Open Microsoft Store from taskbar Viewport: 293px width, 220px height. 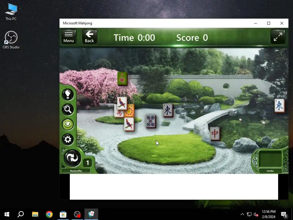tap(63, 214)
